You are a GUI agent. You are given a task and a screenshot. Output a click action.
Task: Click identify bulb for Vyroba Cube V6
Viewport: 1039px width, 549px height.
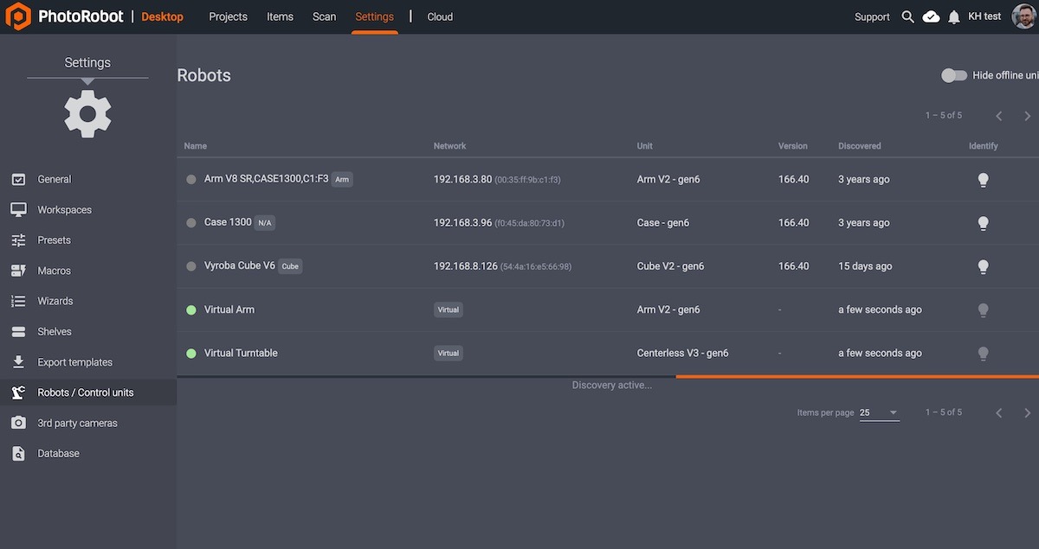point(983,266)
